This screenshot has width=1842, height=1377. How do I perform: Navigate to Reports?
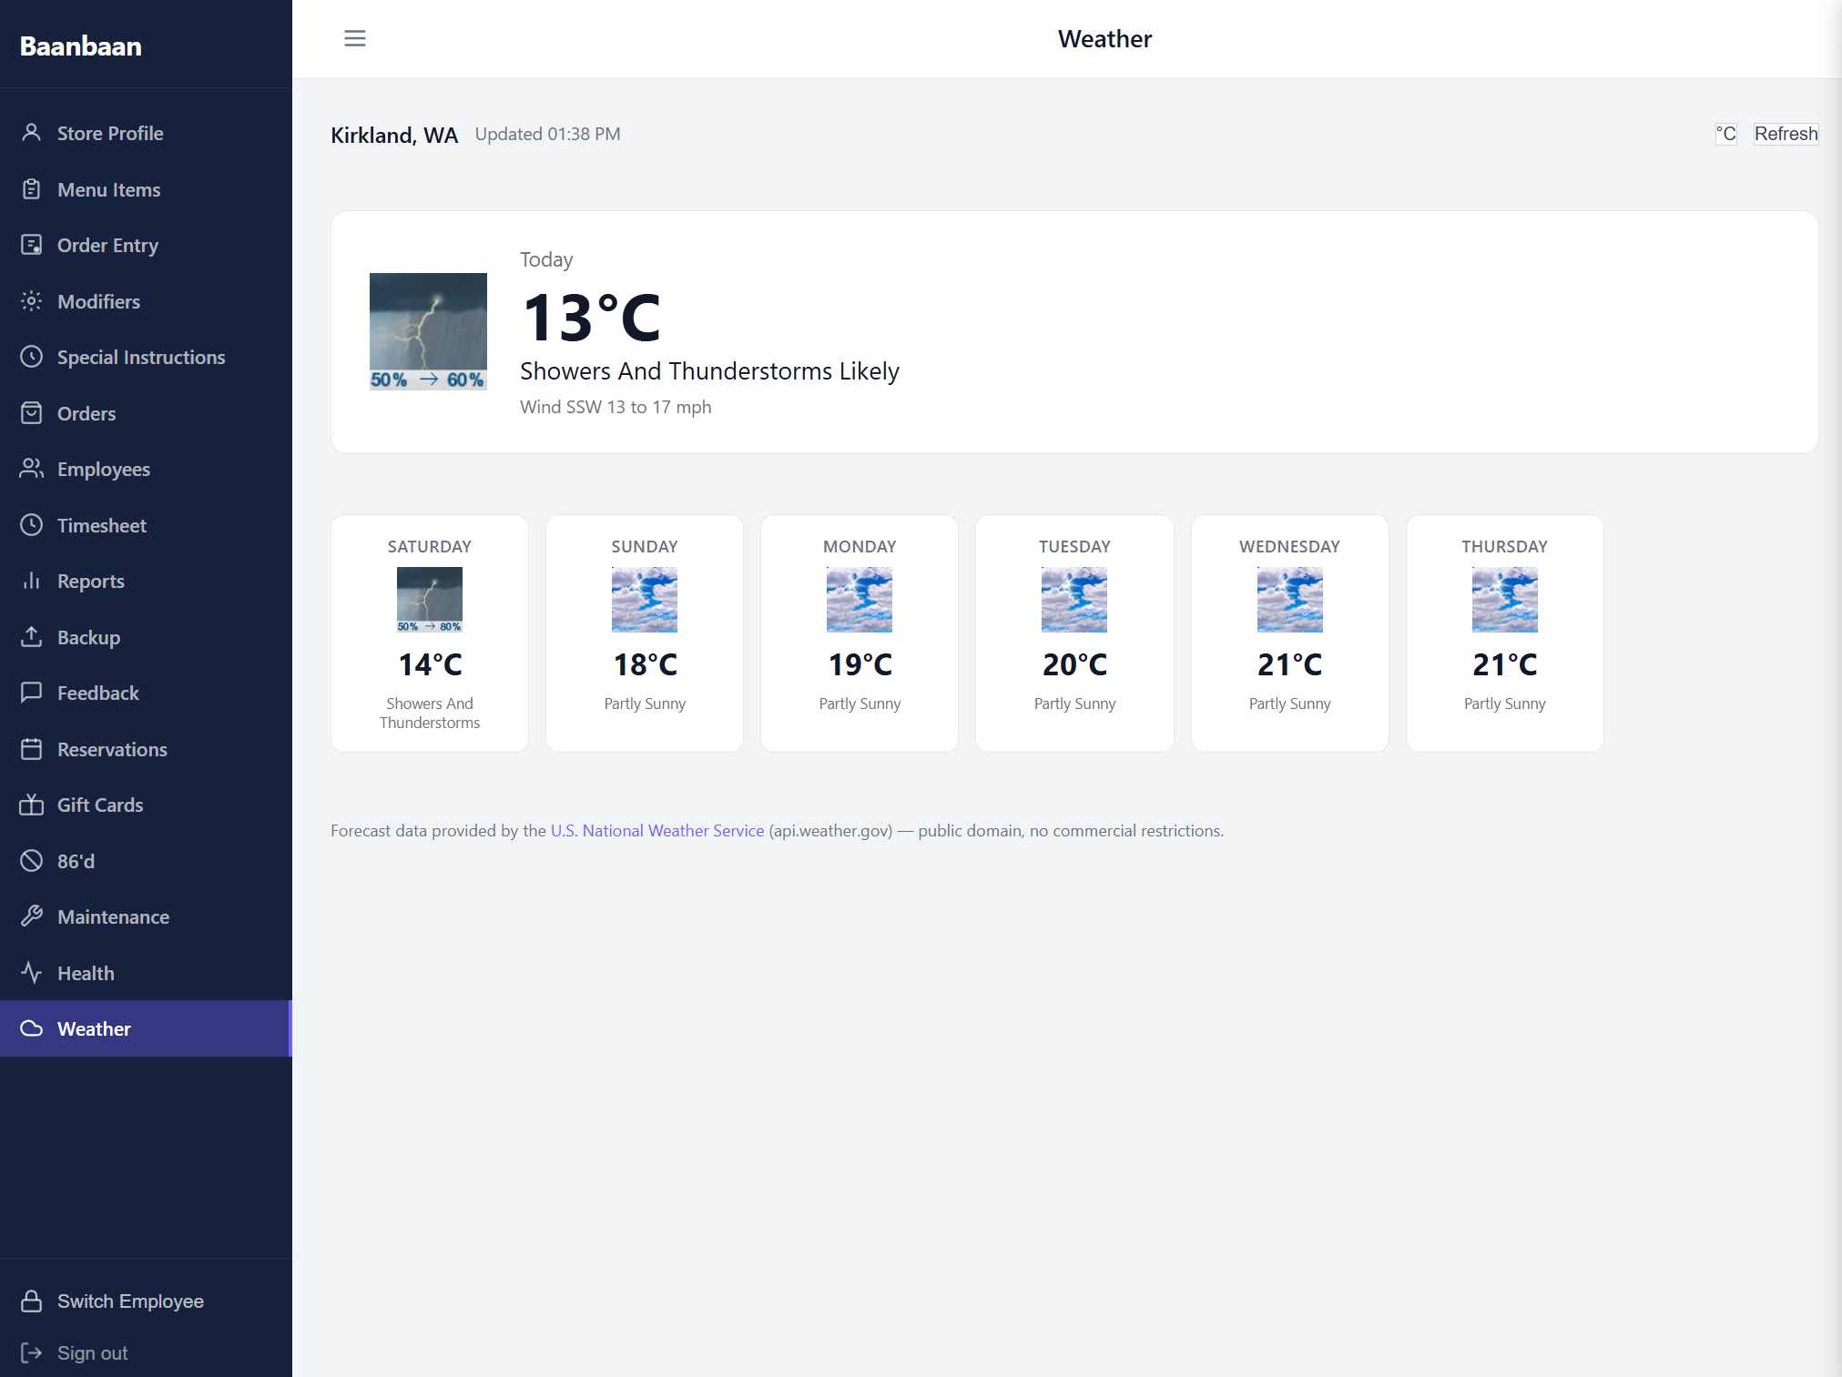[146, 581]
